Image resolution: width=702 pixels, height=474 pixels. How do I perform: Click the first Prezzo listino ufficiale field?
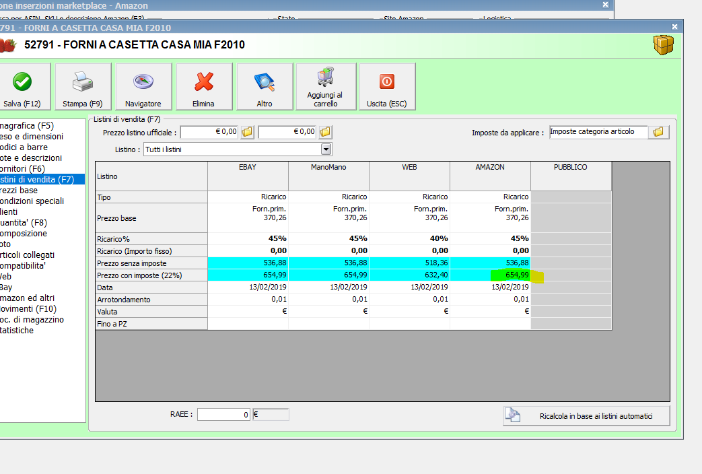(209, 132)
